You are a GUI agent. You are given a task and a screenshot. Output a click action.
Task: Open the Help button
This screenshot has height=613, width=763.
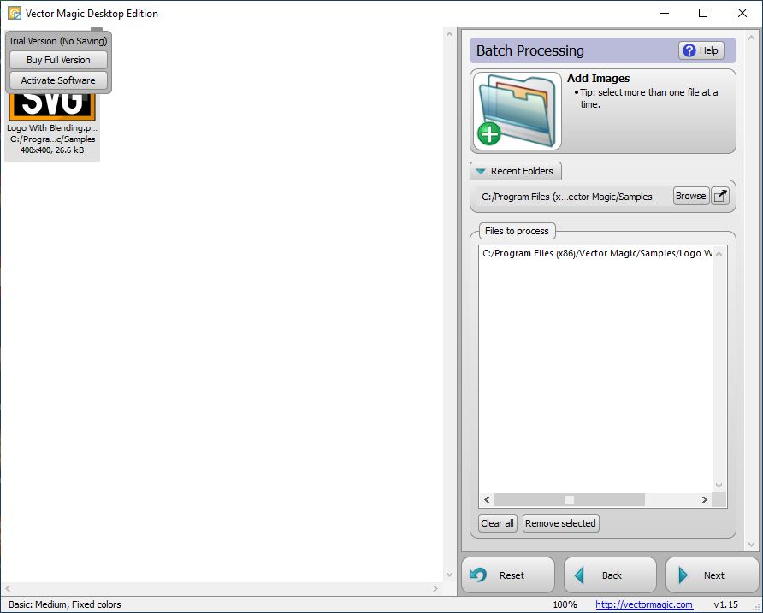[701, 50]
